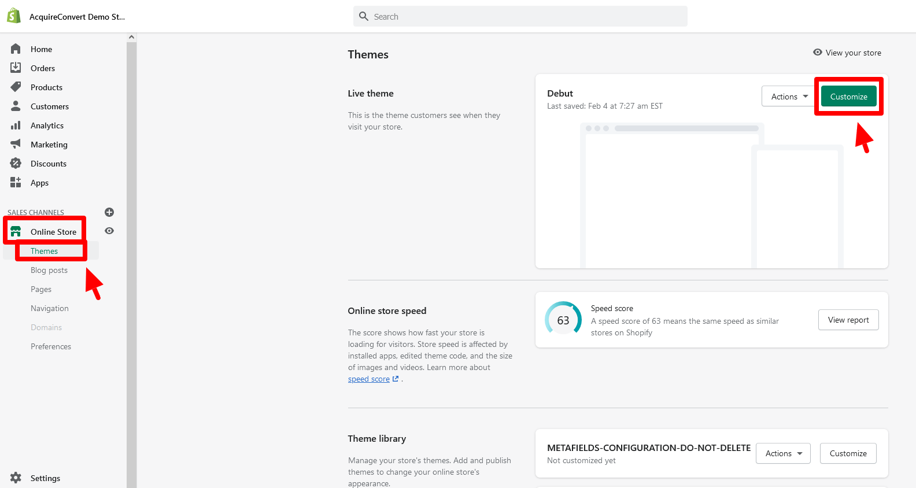Open Settings gear in sidebar
Image resolution: width=916 pixels, height=488 pixels.
pos(16,478)
